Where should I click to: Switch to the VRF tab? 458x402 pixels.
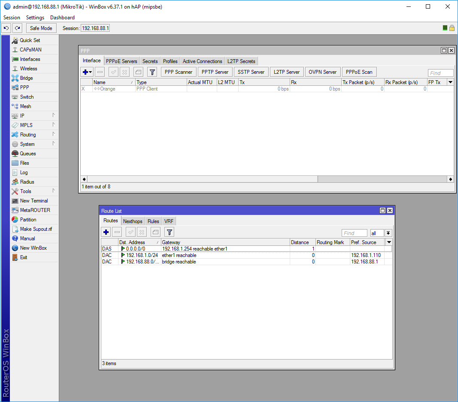pos(169,221)
